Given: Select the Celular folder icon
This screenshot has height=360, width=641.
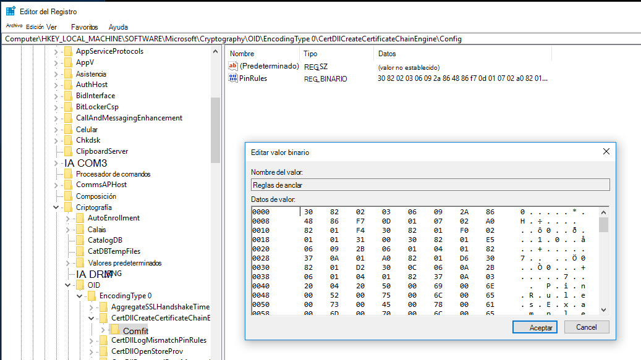Looking at the screenshot, I should click(69, 130).
